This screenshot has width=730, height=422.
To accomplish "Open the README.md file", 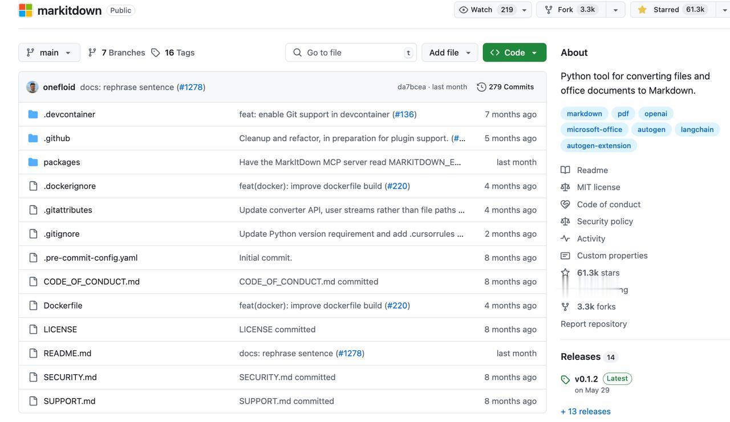I will click(x=67, y=354).
